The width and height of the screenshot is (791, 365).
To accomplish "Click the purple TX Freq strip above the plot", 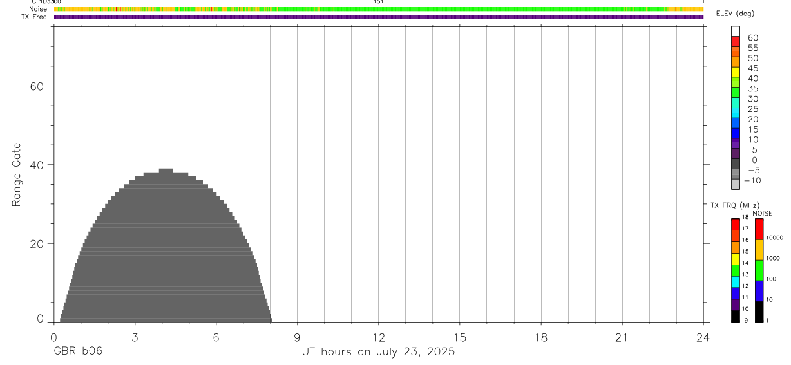I will pos(379,17).
